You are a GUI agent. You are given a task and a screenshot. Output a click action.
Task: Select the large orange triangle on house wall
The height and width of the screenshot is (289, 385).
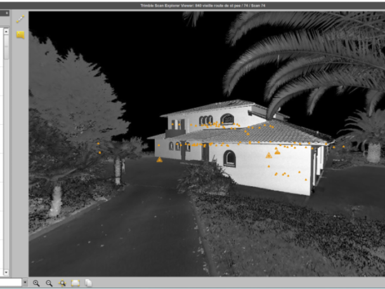coord(269,155)
